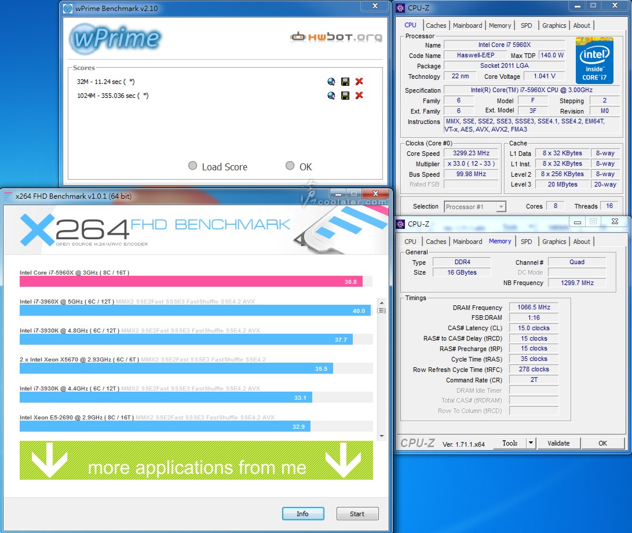632x533 pixels.
Task: Click the Code Name value Haswell-E/EP
Action: (x=475, y=55)
